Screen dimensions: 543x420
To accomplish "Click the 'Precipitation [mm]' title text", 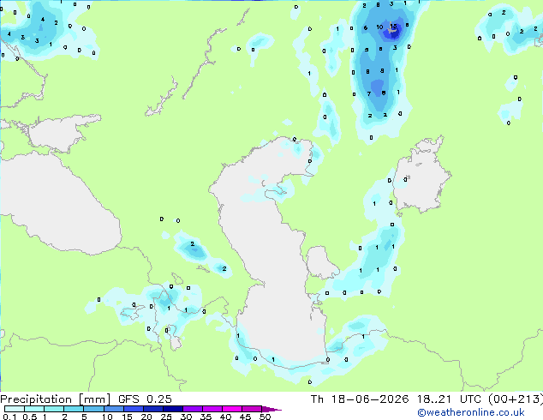I will 55,399.
